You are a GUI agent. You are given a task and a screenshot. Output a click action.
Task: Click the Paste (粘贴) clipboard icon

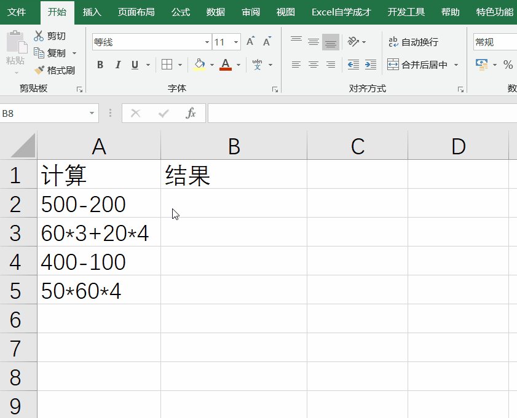pos(15,42)
